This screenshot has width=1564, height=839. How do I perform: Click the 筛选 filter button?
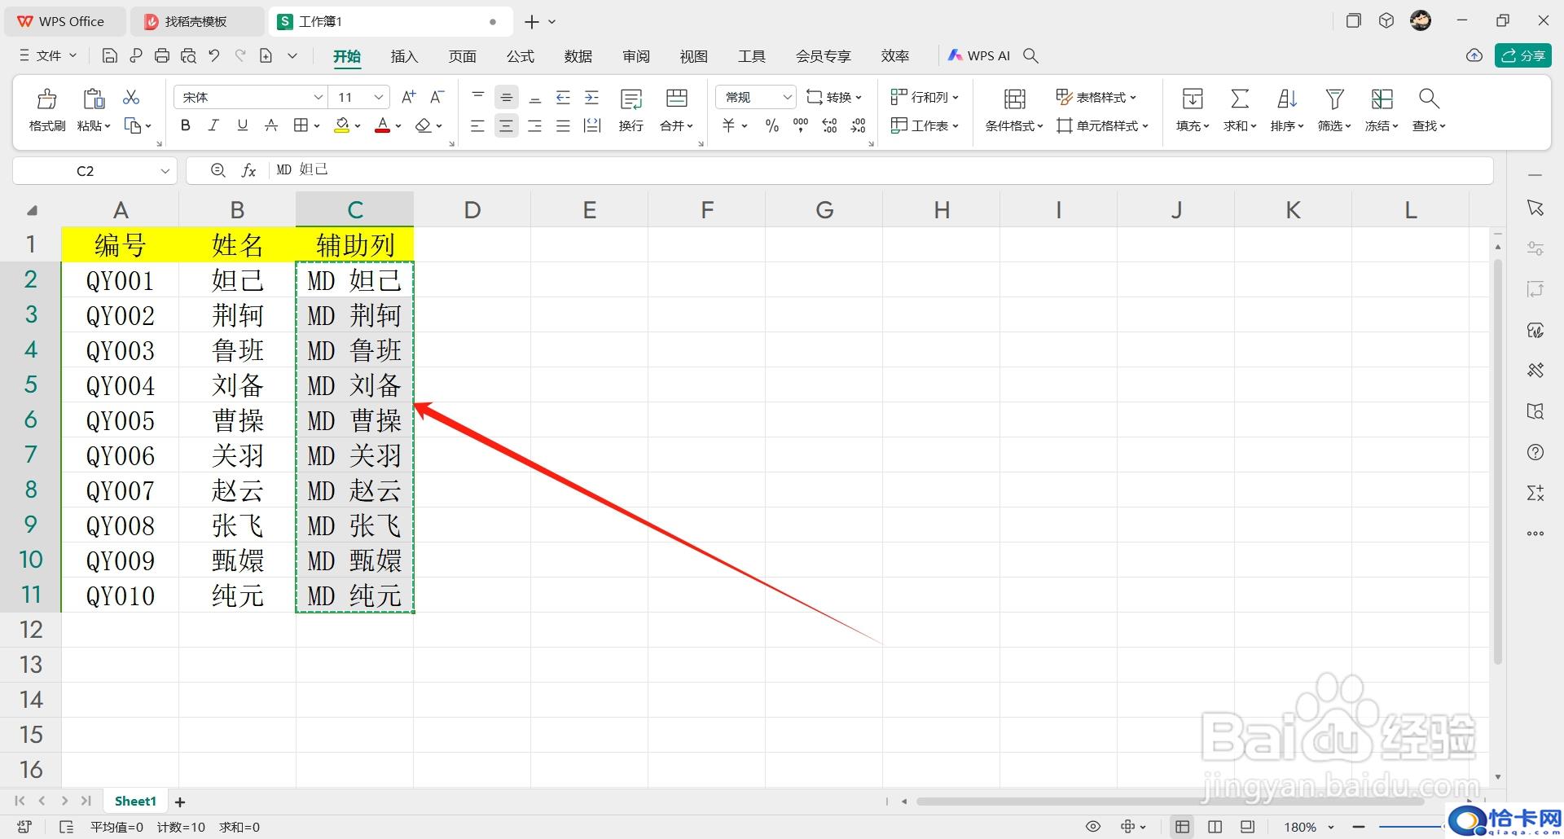[x=1334, y=110]
